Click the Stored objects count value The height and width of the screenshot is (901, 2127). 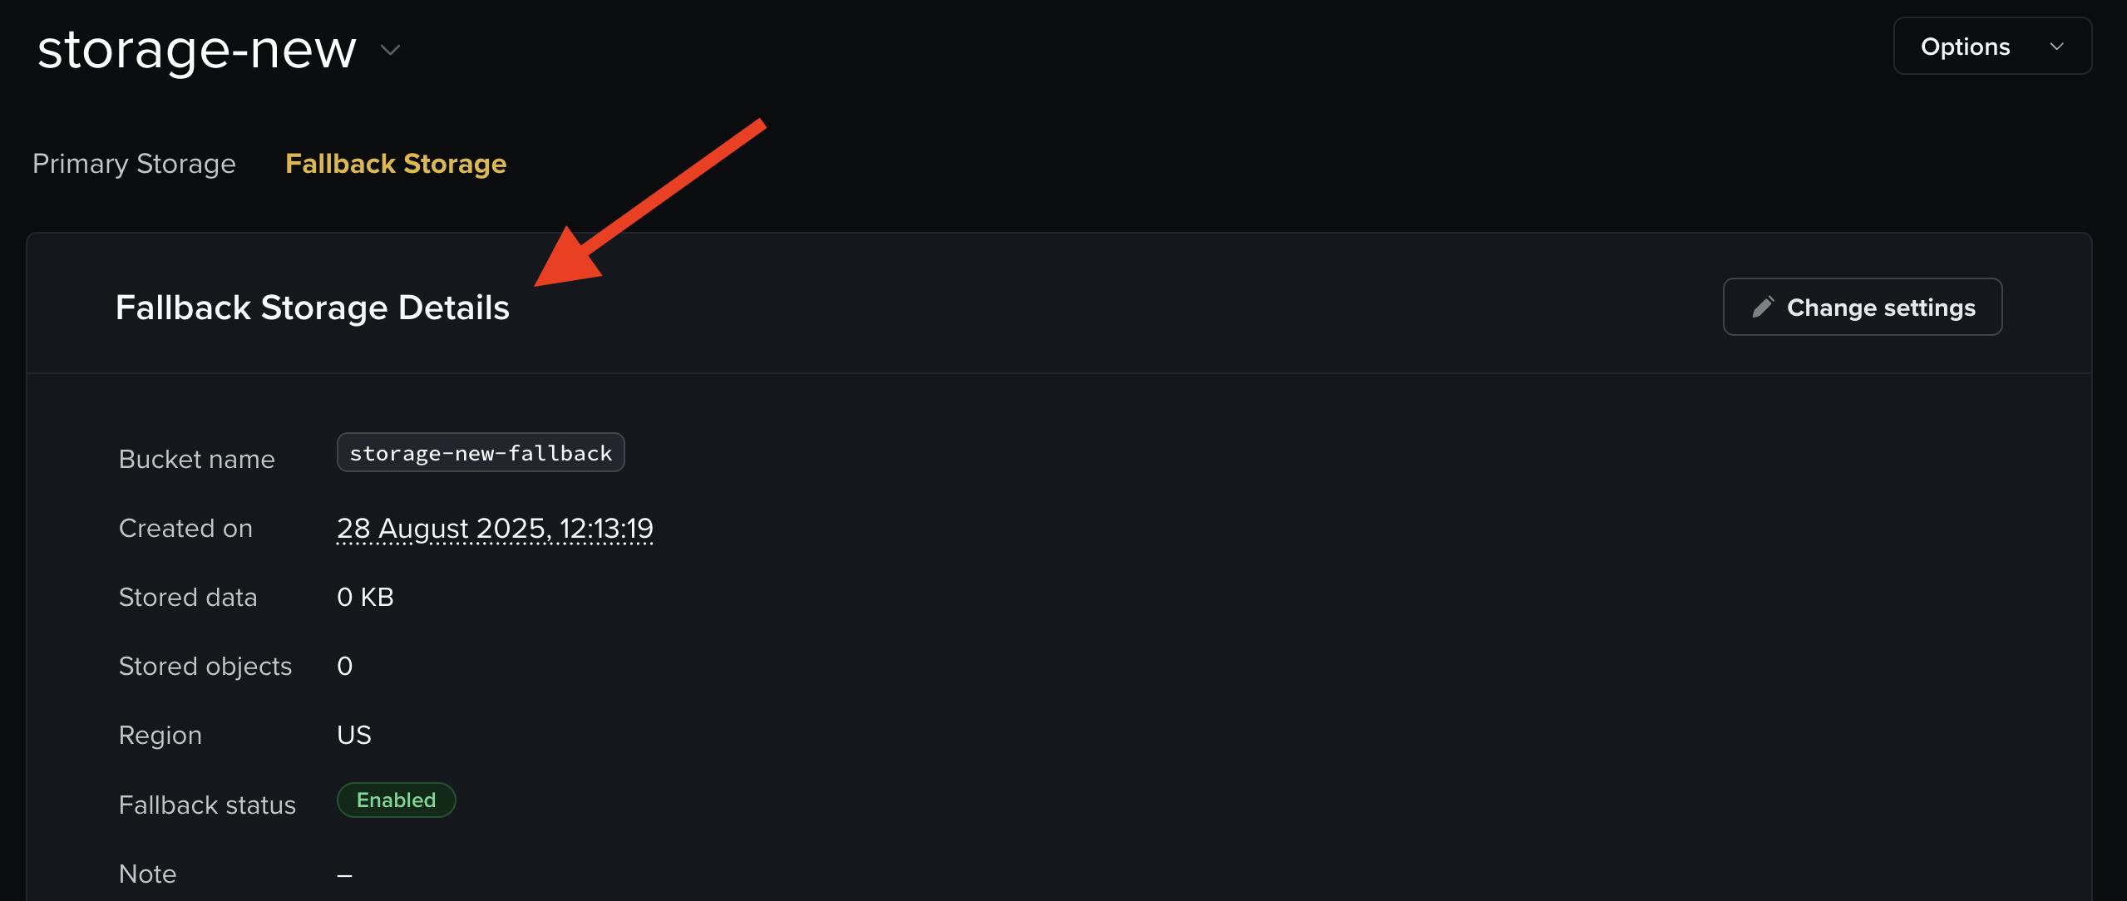pos(345,667)
